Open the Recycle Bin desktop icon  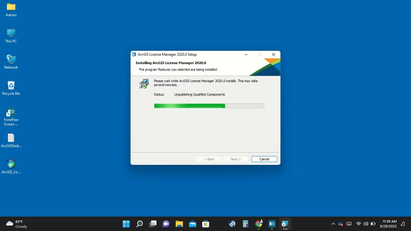click(x=11, y=88)
